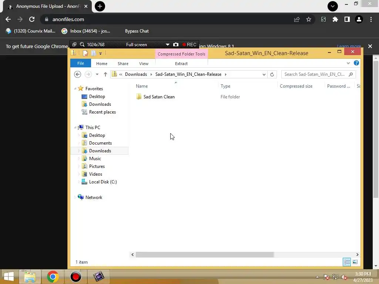Click Downloads in the address breadcrumb

(136, 74)
